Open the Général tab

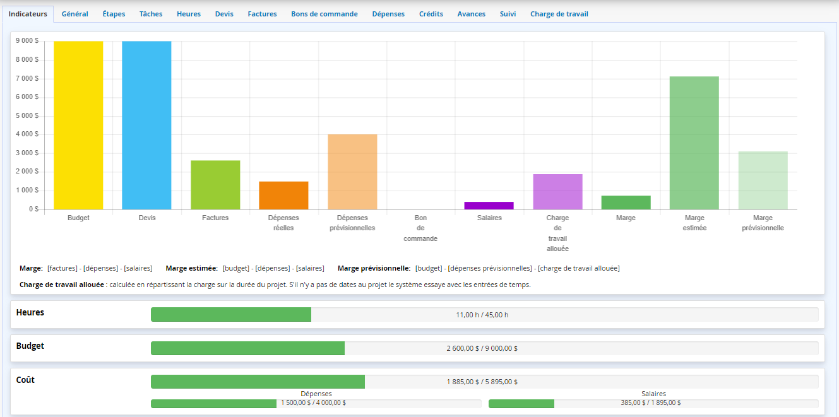[74, 14]
